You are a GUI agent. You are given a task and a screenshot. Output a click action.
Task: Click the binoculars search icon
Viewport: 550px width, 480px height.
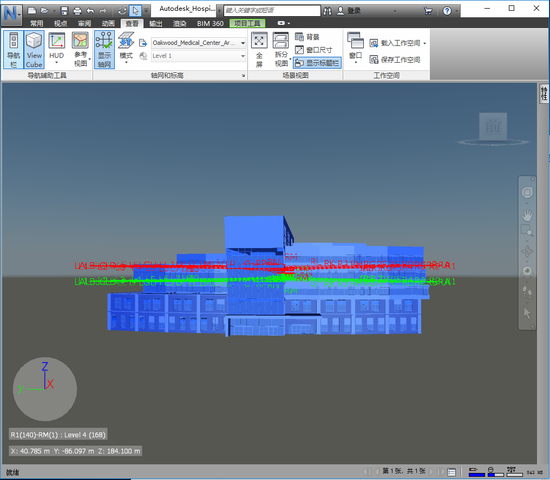pyautogui.click(x=328, y=11)
